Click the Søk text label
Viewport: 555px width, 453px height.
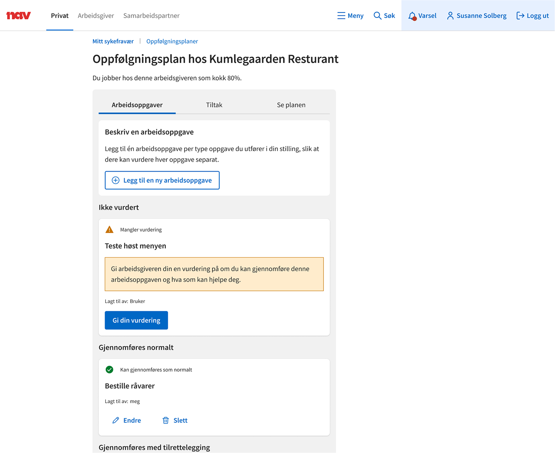click(390, 16)
